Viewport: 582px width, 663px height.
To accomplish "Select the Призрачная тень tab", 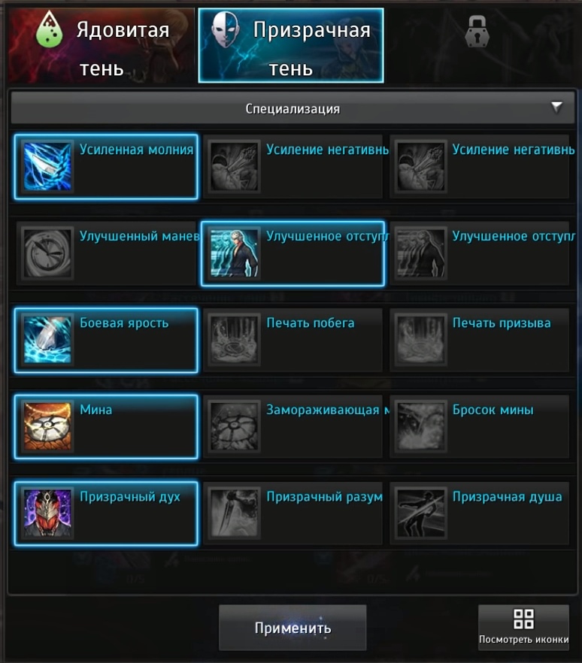I will coord(291,45).
